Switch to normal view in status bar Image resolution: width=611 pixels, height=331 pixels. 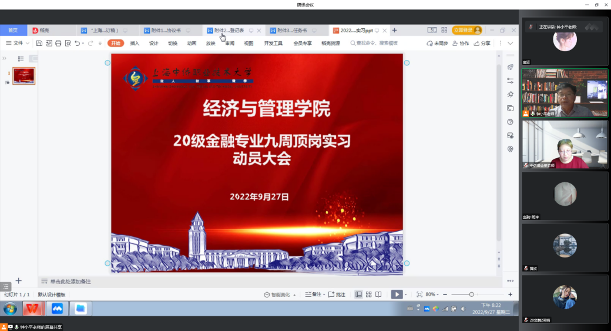click(358, 295)
